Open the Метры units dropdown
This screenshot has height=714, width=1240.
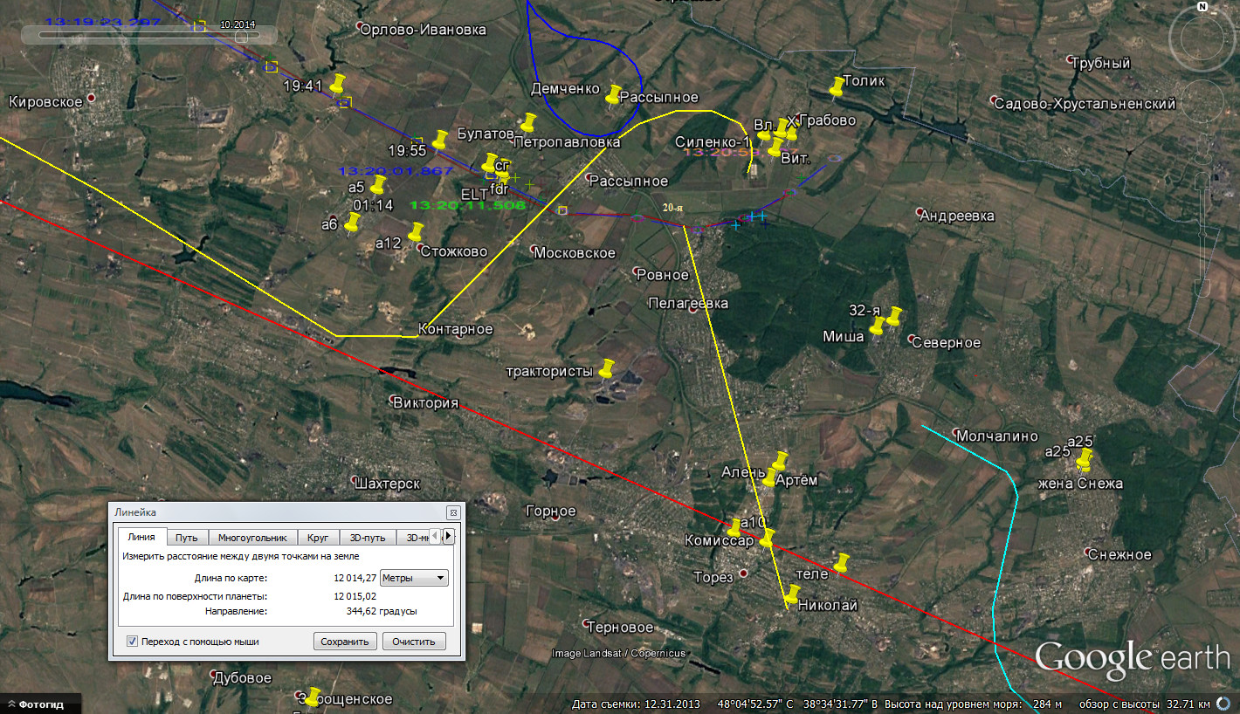pyautogui.click(x=414, y=578)
